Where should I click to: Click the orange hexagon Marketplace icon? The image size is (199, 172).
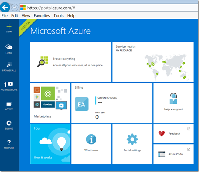(x=37, y=90)
